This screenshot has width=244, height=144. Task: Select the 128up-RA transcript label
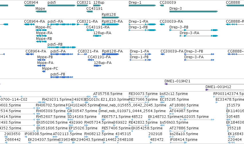tap(102, 33)
